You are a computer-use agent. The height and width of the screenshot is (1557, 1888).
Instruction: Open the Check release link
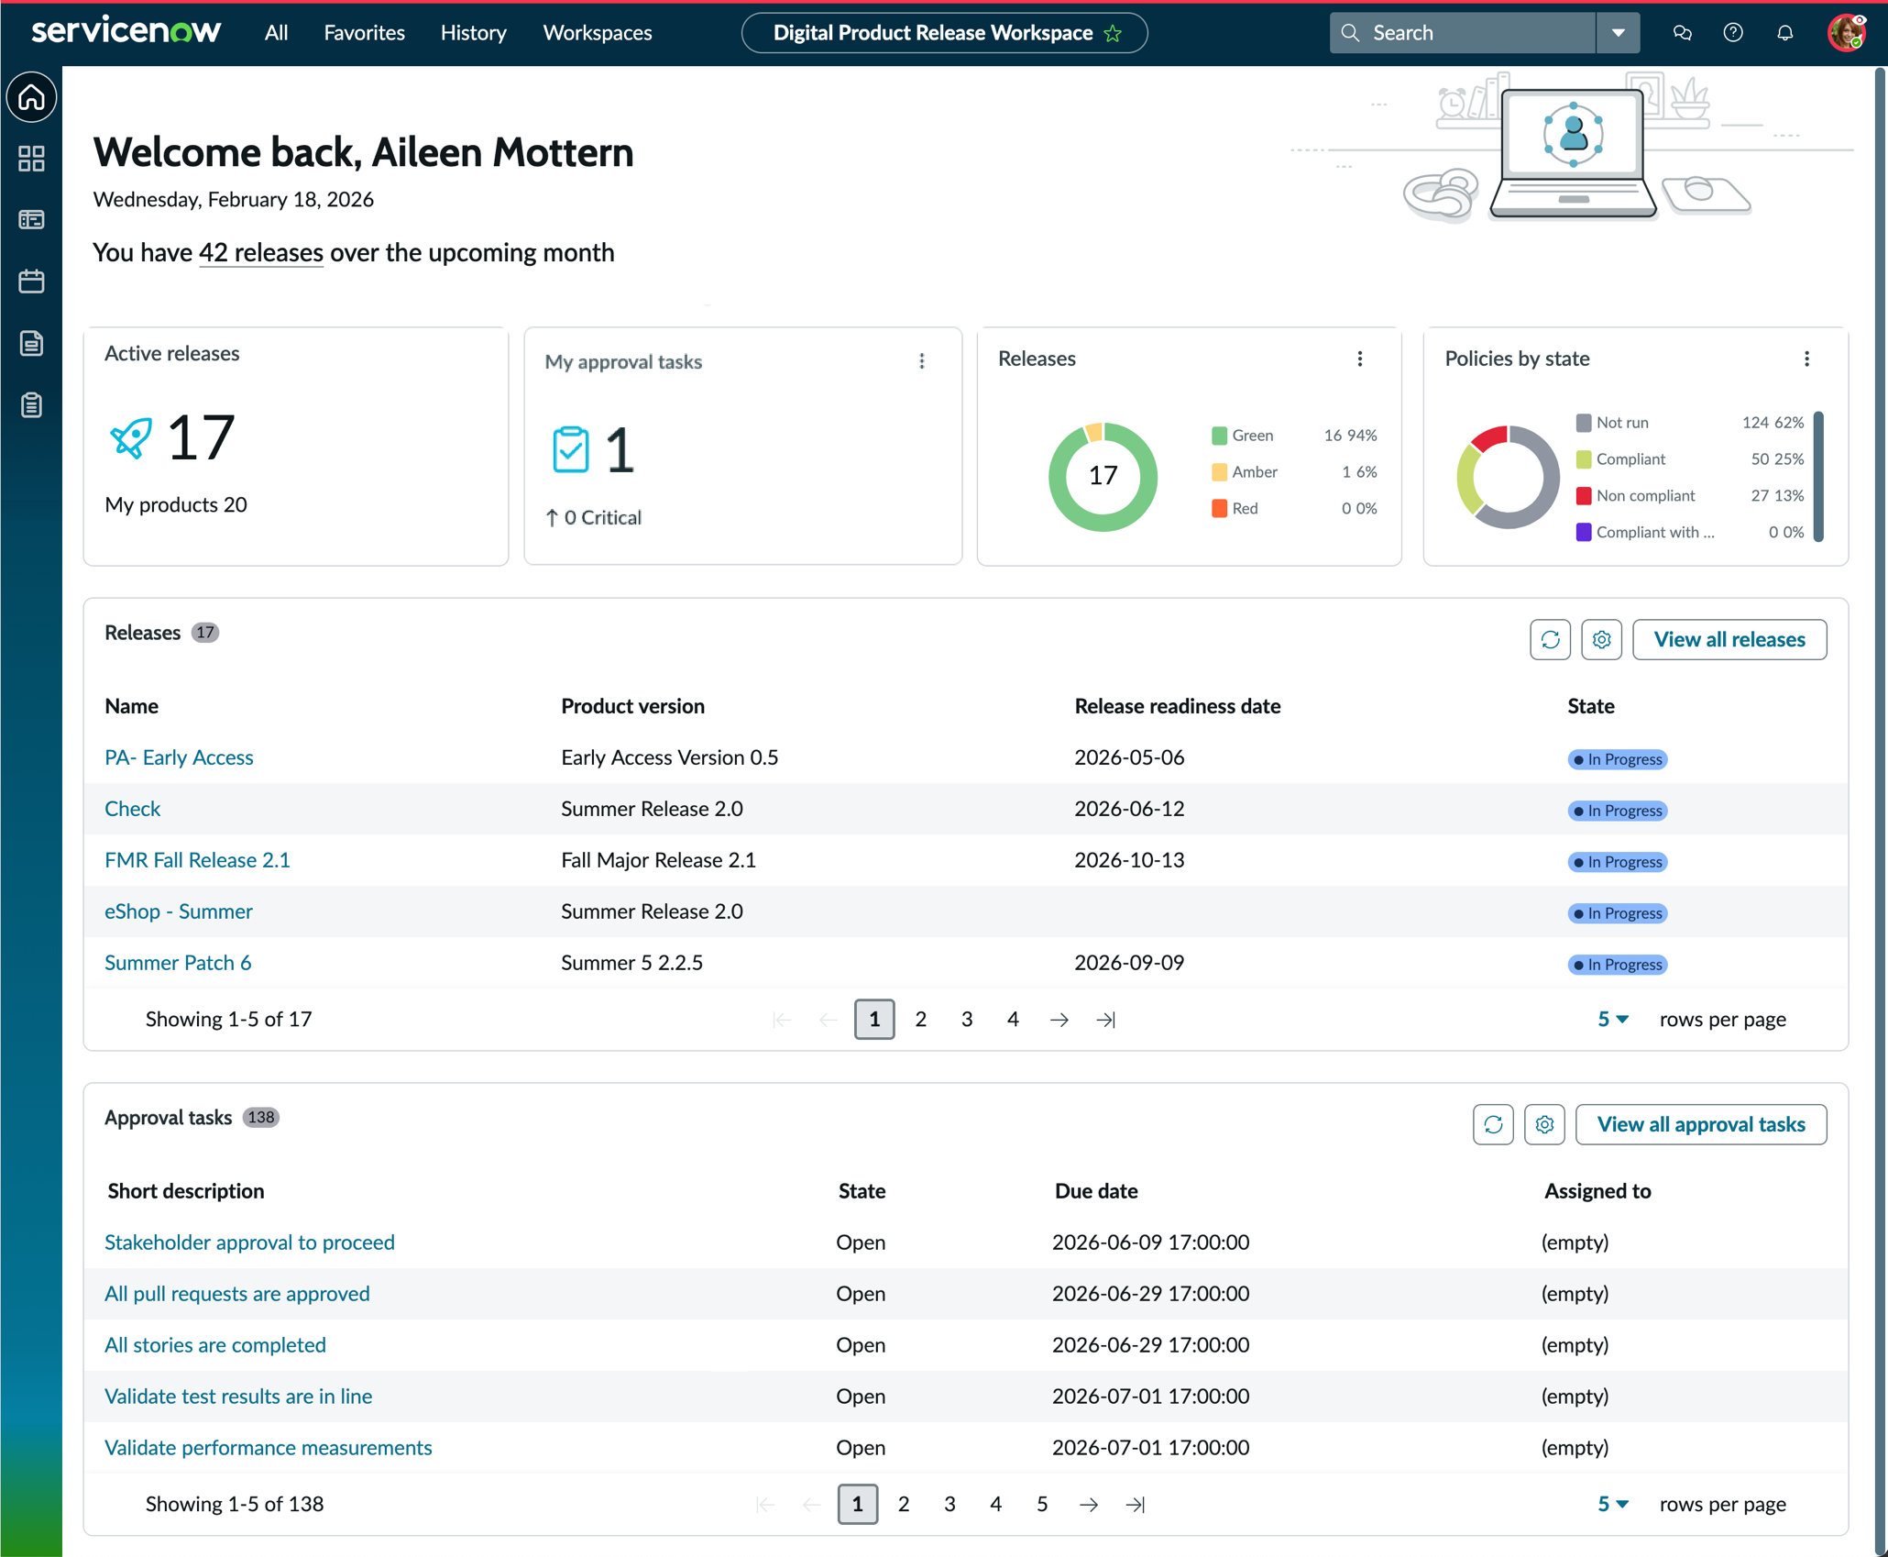click(132, 809)
